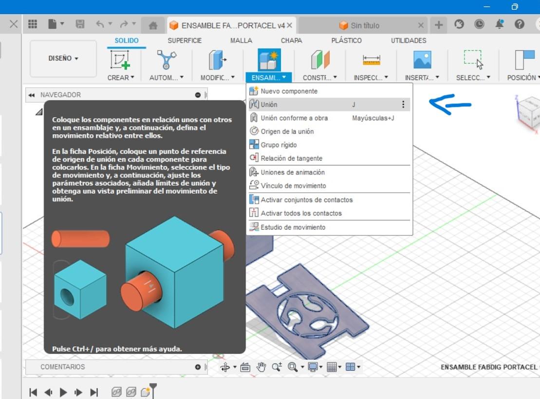Go to the Home tab icon

click(153, 25)
